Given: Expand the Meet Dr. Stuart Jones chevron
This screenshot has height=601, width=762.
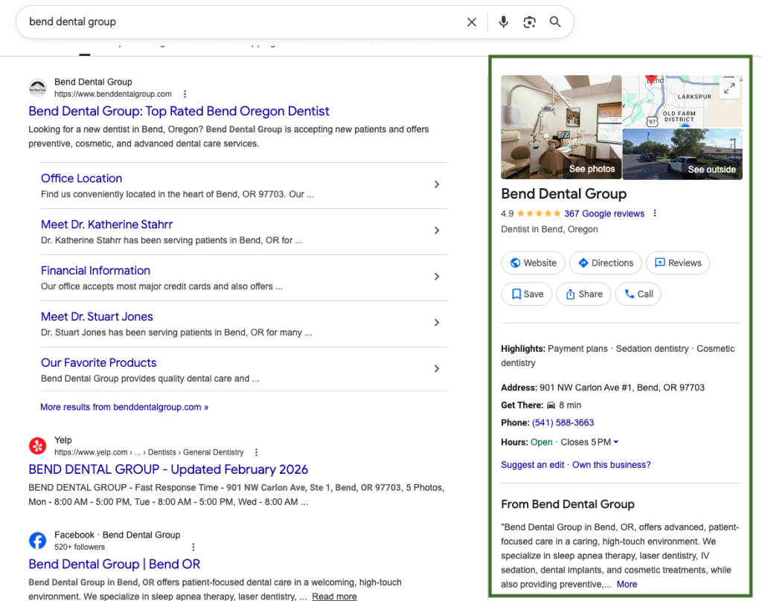Looking at the screenshot, I should pyautogui.click(x=437, y=323).
